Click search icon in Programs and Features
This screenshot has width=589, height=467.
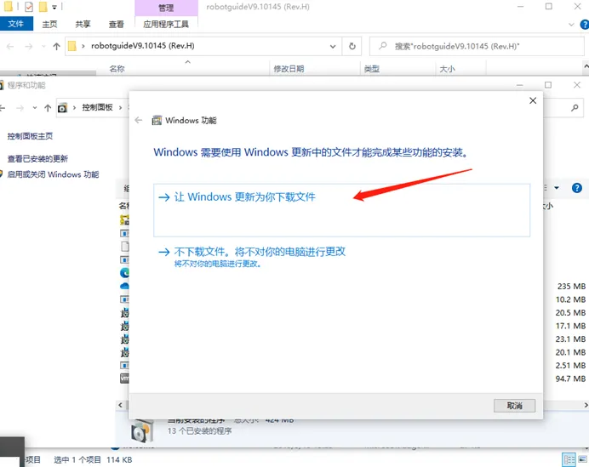click(575, 108)
